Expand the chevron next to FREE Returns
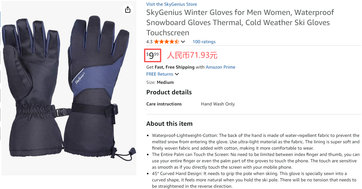Viewport: 362px width, 189px height. [x=177, y=74]
